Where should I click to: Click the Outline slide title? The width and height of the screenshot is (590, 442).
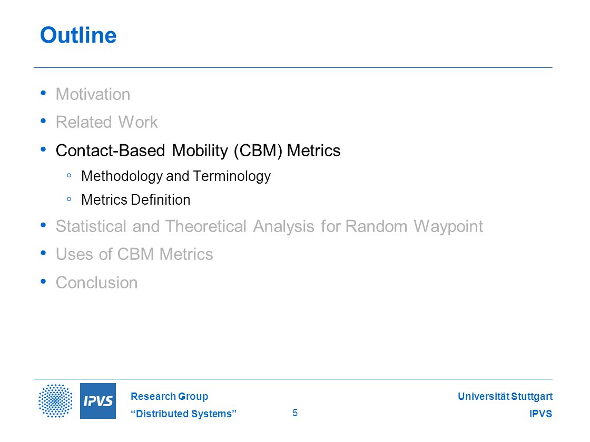(x=78, y=35)
